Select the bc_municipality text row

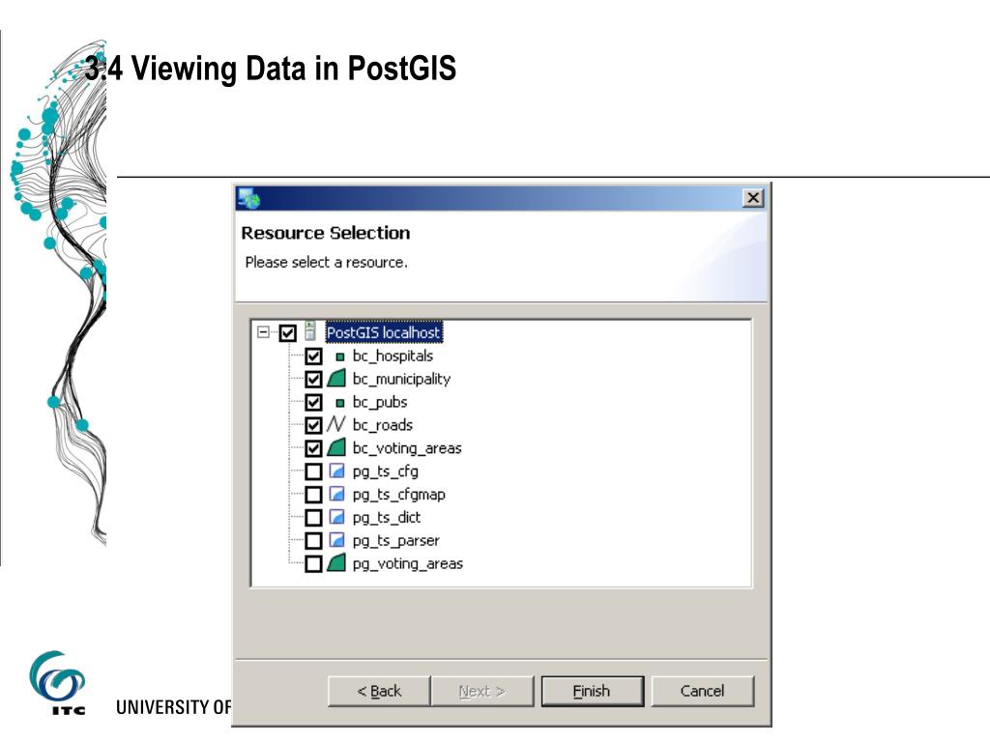pos(401,379)
